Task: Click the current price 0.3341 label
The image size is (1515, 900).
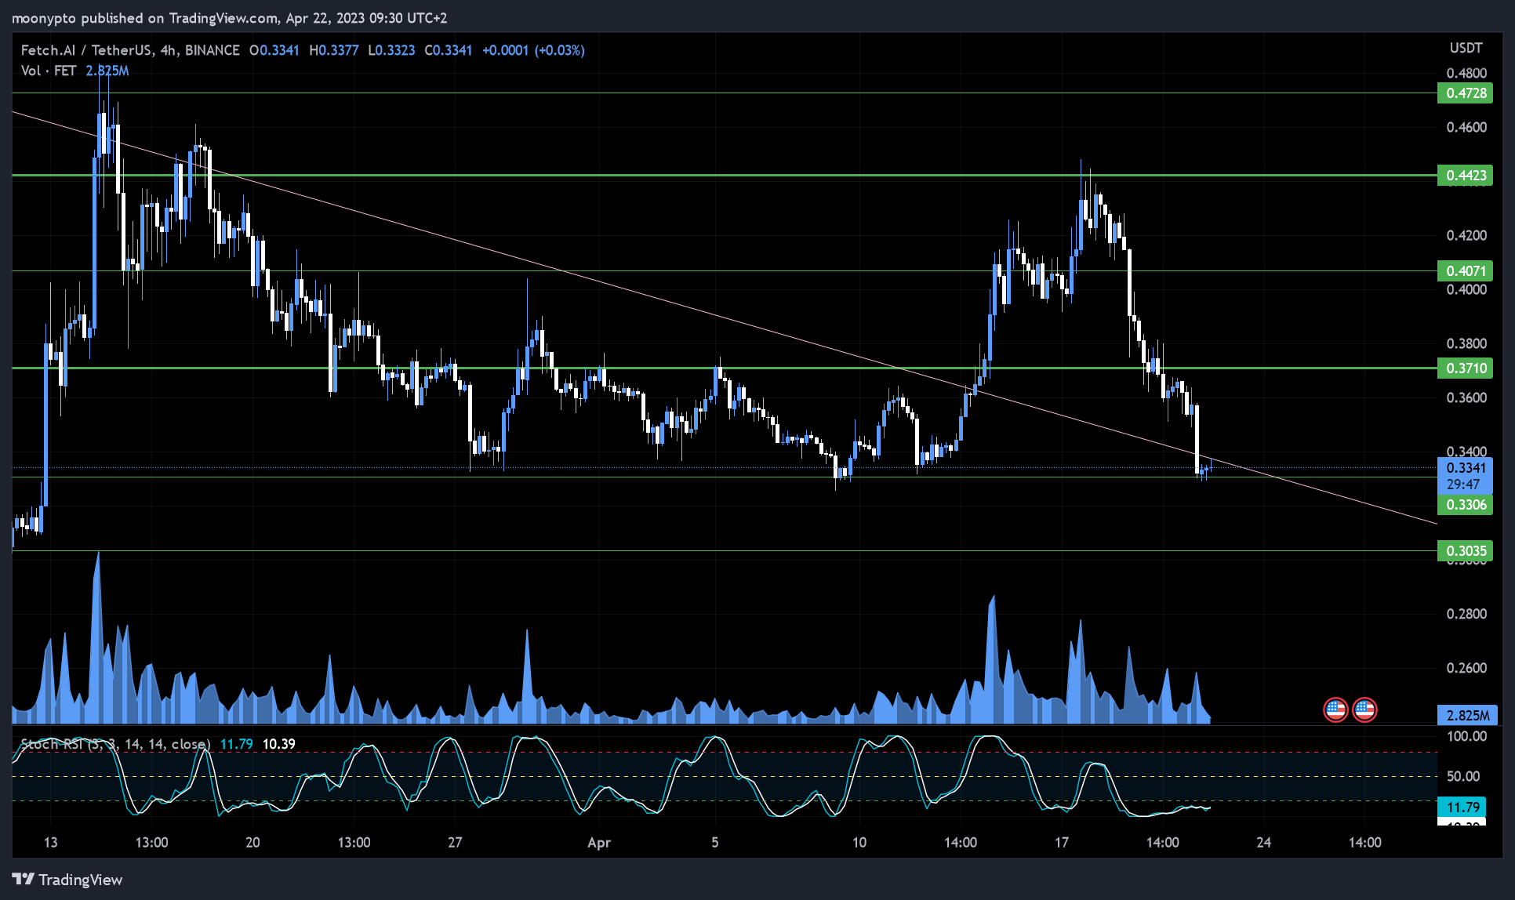Action: tap(1465, 468)
